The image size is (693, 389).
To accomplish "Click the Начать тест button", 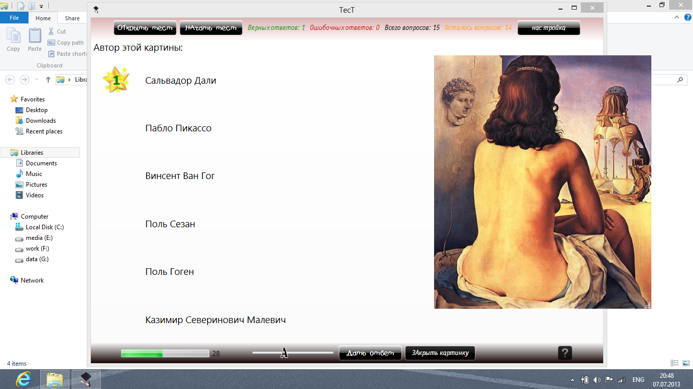I will 211,28.
